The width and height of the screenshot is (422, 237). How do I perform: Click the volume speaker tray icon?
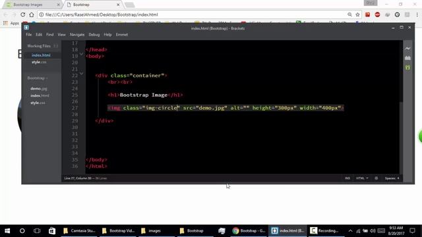click(373, 231)
